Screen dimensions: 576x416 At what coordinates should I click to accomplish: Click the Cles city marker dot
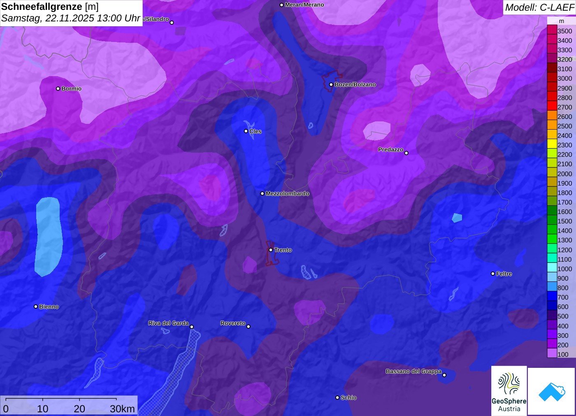coord(246,131)
